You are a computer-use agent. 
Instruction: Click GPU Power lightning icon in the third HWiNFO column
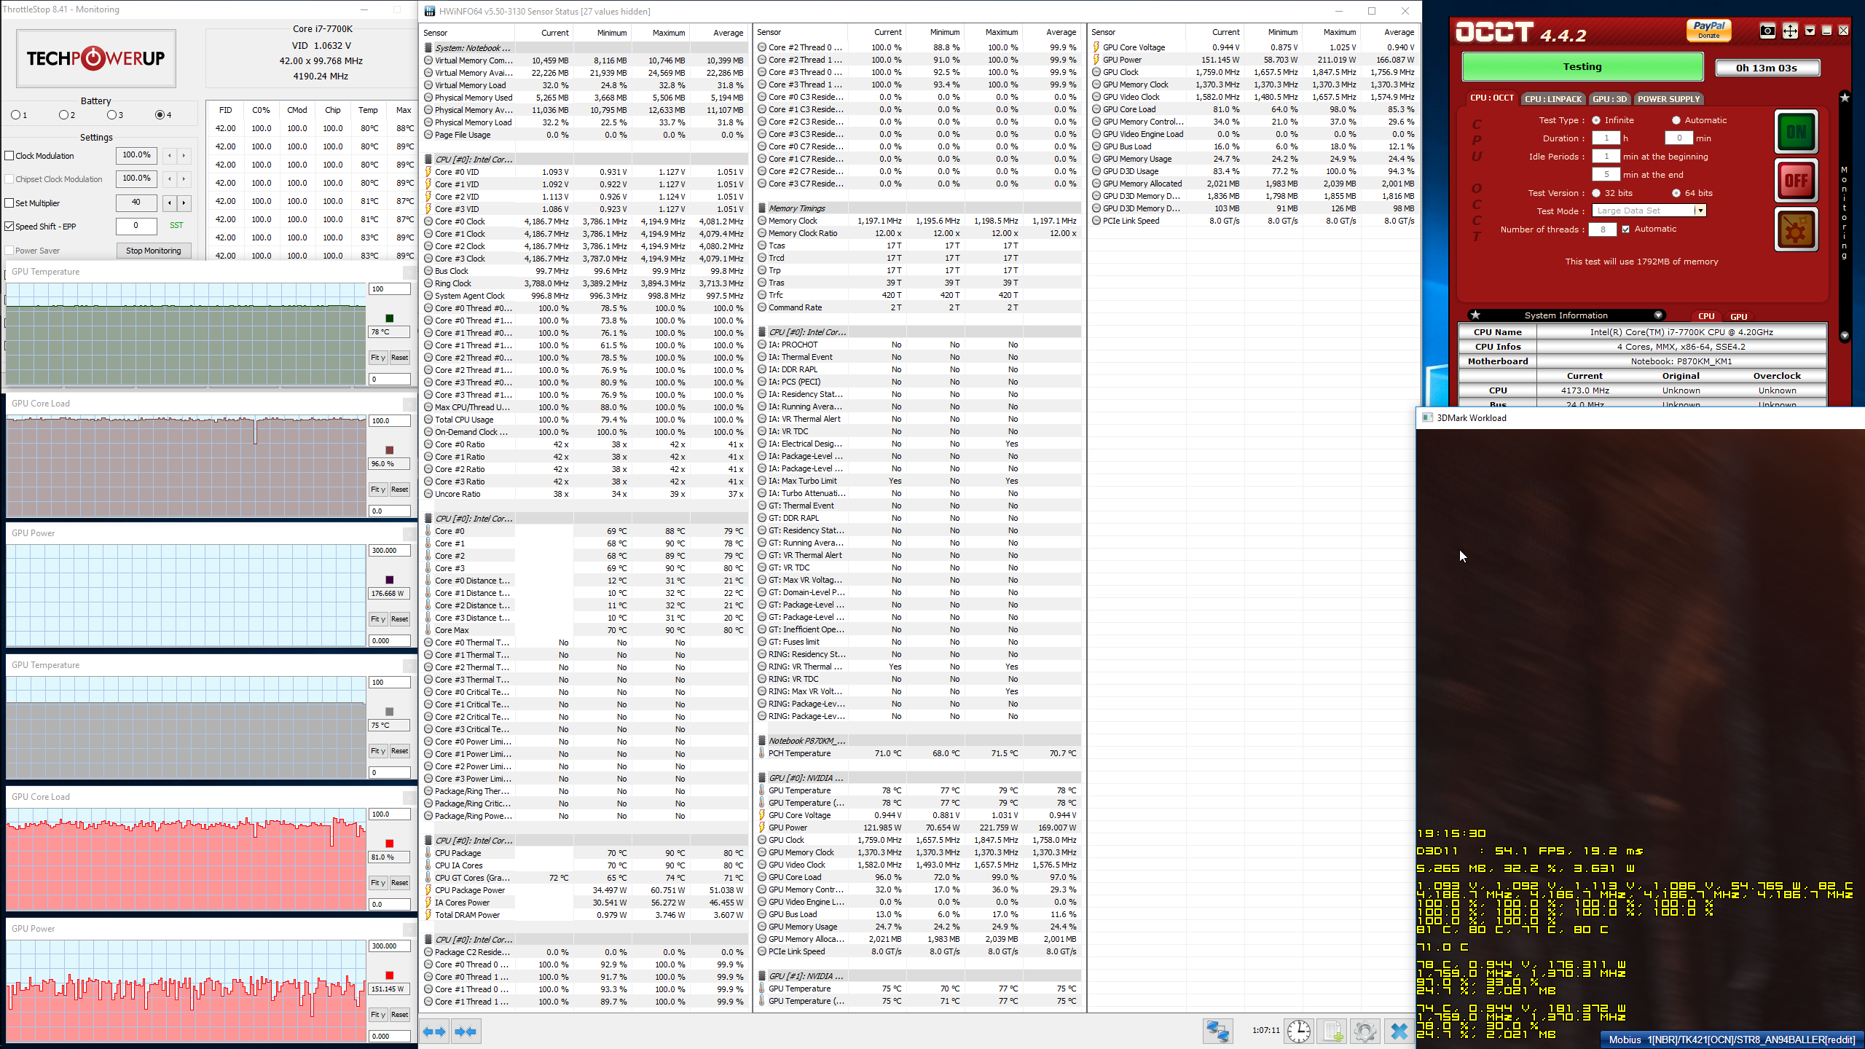[1096, 60]
